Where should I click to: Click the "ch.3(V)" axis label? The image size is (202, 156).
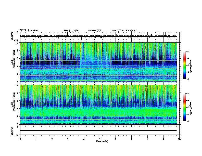click(12, 131)
